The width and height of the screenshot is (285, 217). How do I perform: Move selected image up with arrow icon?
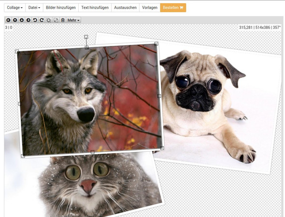tap(15, 20)
